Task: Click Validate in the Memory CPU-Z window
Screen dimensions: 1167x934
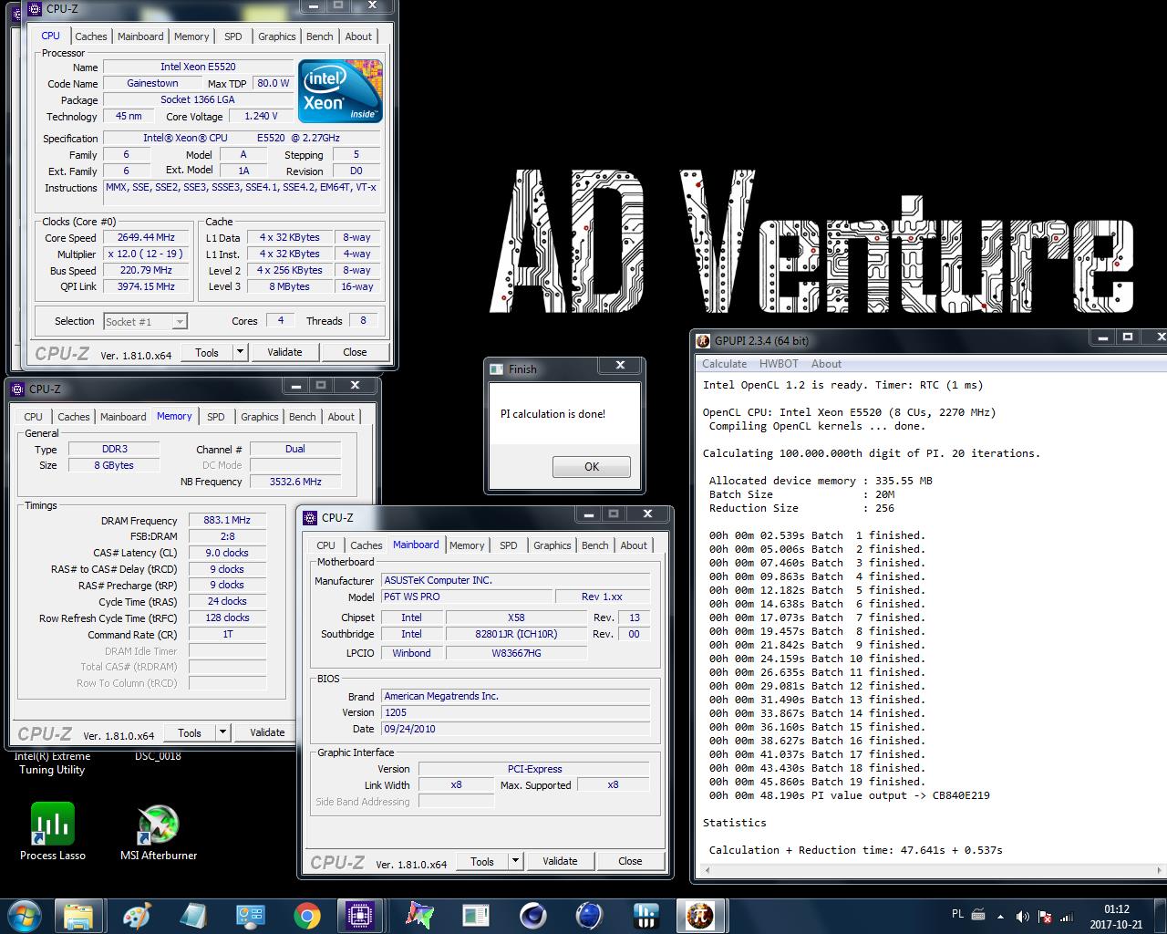Action: [x=267, y=732]
